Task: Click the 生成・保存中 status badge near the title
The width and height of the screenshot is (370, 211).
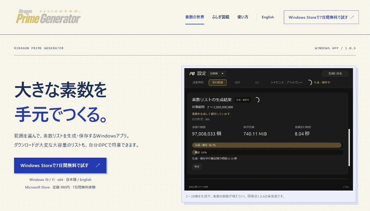Action: pos(243,100)
